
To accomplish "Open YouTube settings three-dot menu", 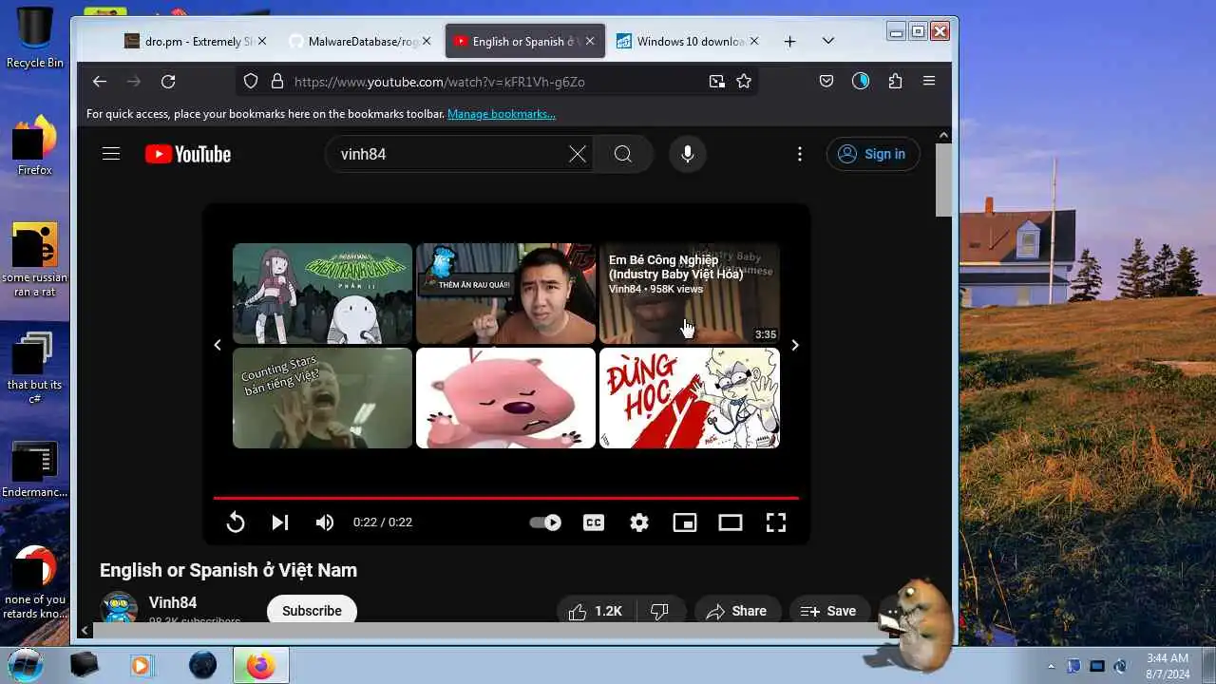I will pos(800,154).
